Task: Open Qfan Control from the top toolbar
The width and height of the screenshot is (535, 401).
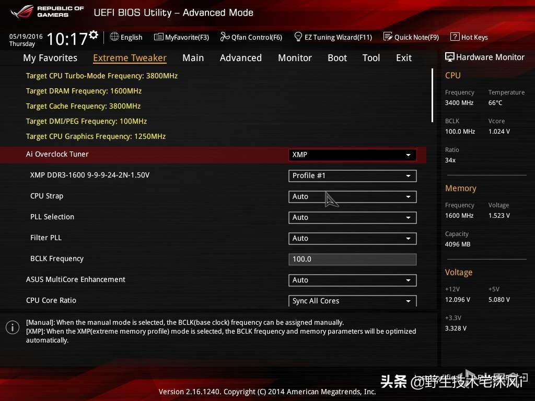Action: (x=251, y=37)
